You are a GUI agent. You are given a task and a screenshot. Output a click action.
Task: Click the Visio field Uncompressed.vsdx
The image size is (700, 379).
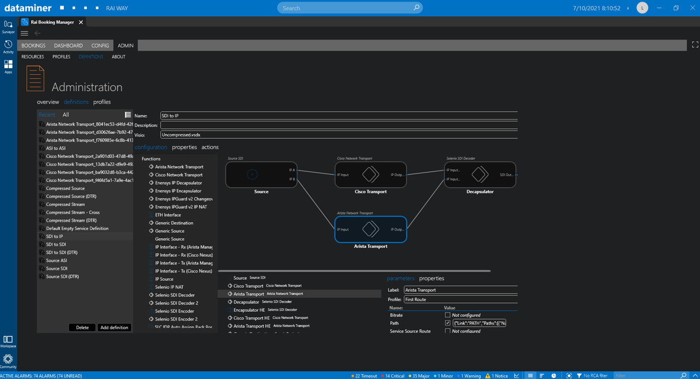pyautogui.click(x=339, y=134)
